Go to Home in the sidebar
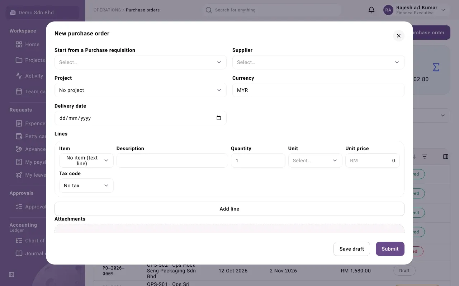This screenshot has width=459, height=286. point(32,44)
